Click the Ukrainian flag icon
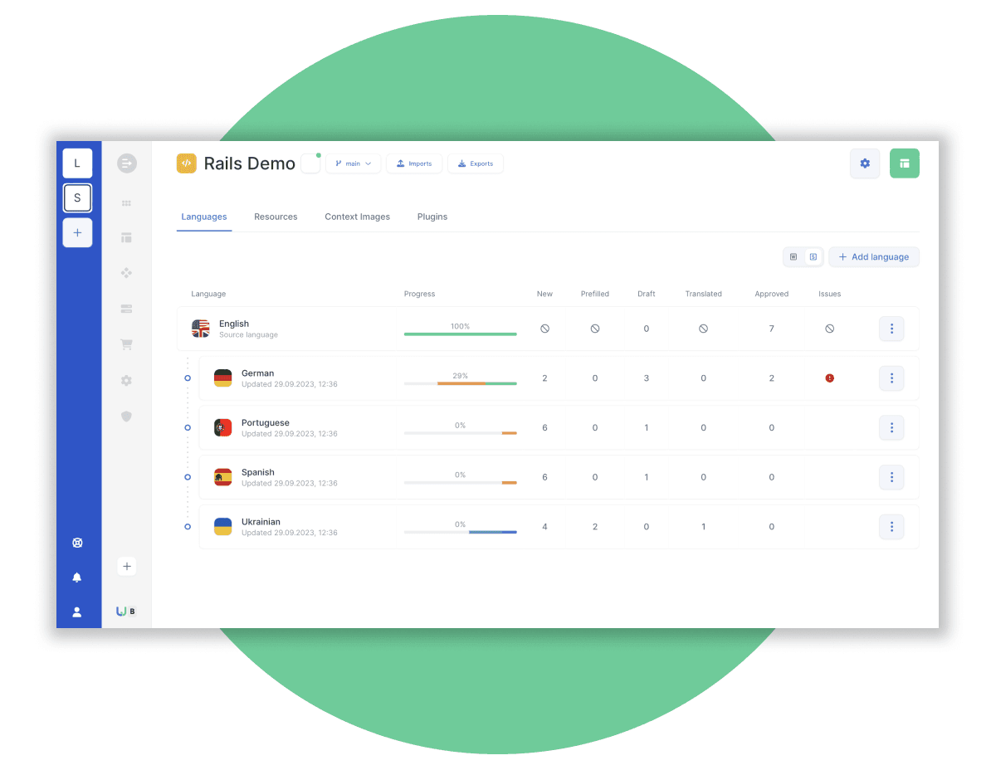The image size is (996, 770). tap(223, 527)
